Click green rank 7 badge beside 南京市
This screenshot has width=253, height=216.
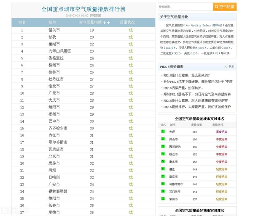point(163,176)
